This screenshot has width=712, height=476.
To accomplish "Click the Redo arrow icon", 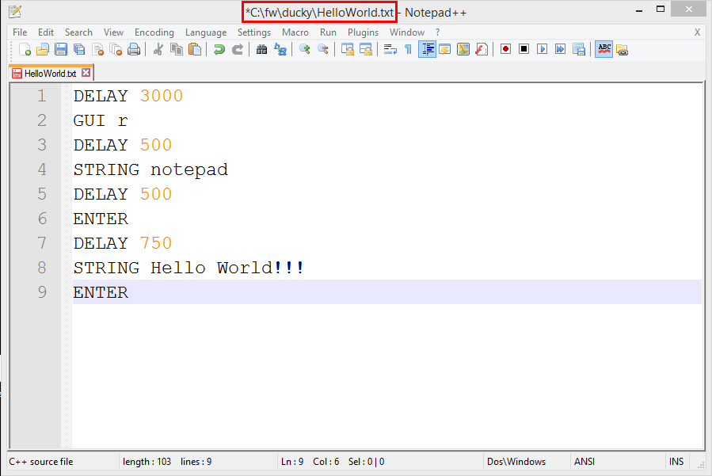I will (237, 49).
